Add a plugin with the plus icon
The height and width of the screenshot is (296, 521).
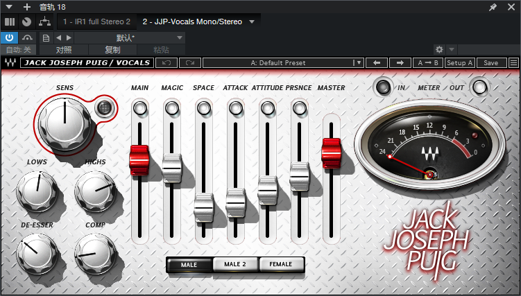[x=27, y=7]
